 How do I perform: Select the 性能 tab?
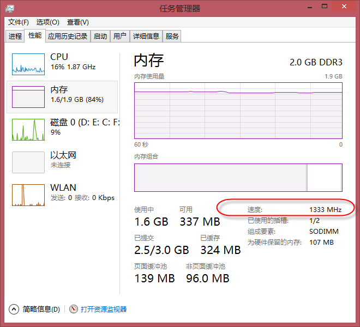(35, 35)
